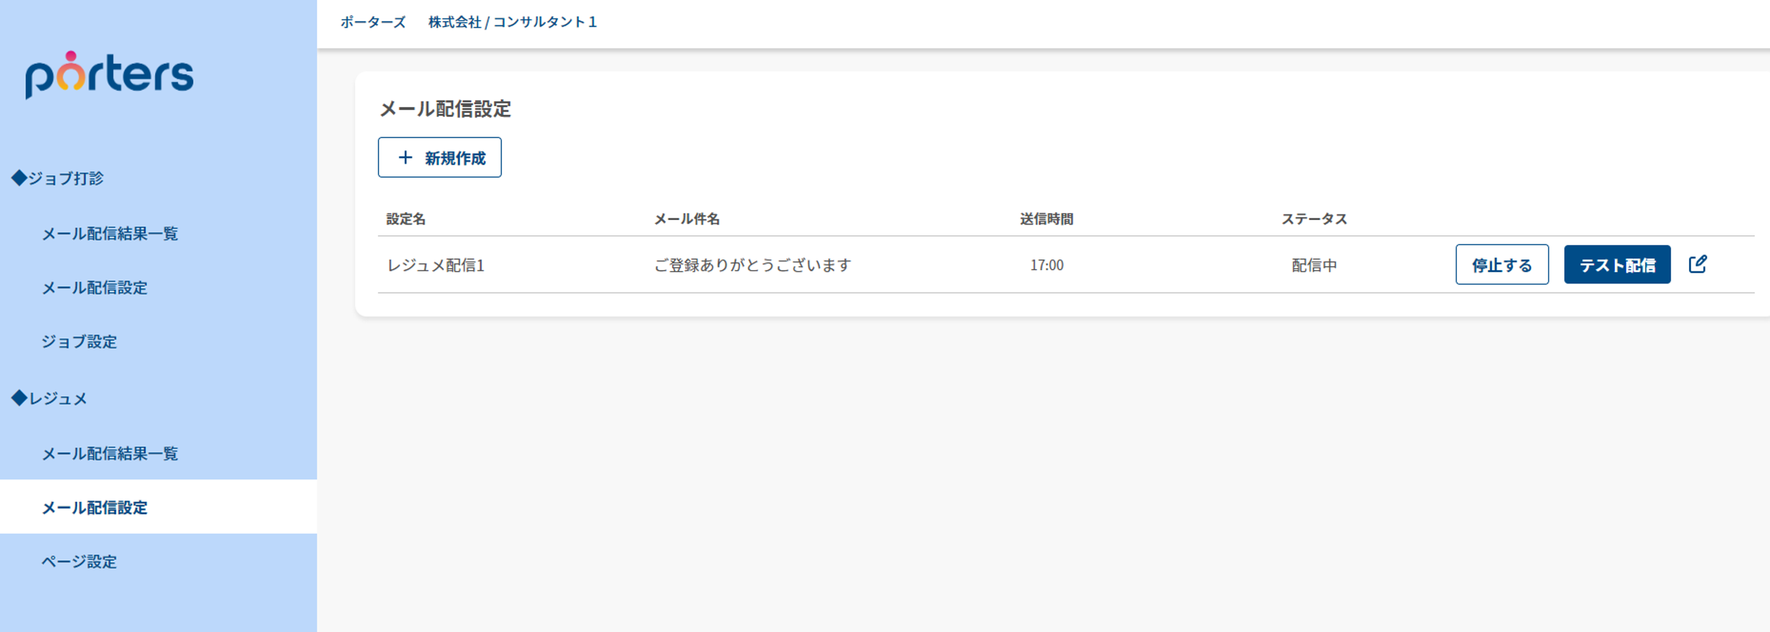This screenshot has width=1770, height=632.
Task: Open メール配信結果一覧 under レジュメ
Action: tap(110, 454)
